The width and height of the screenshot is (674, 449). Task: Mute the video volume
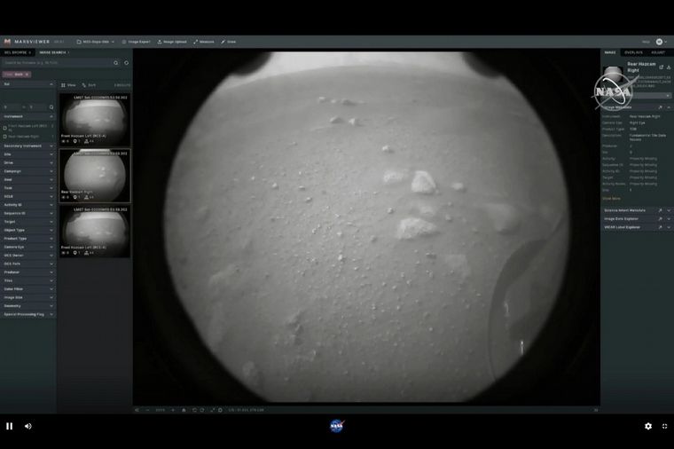(27, 426)
